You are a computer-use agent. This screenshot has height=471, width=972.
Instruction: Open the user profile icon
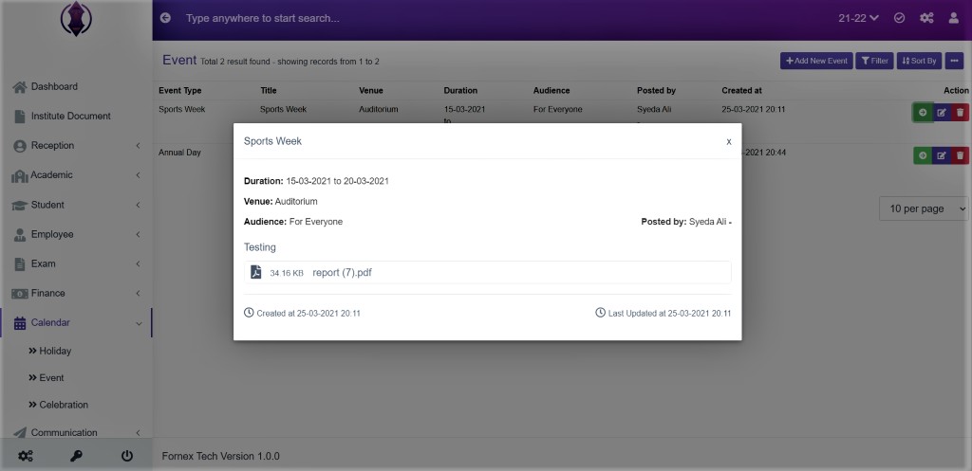pyautogui.click(x=954, y=18)
